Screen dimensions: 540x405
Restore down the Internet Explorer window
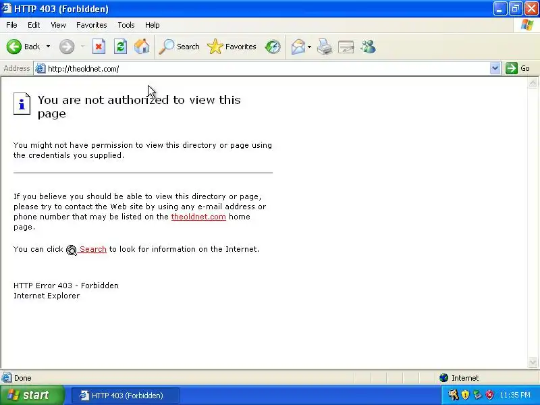click(516, 9)
